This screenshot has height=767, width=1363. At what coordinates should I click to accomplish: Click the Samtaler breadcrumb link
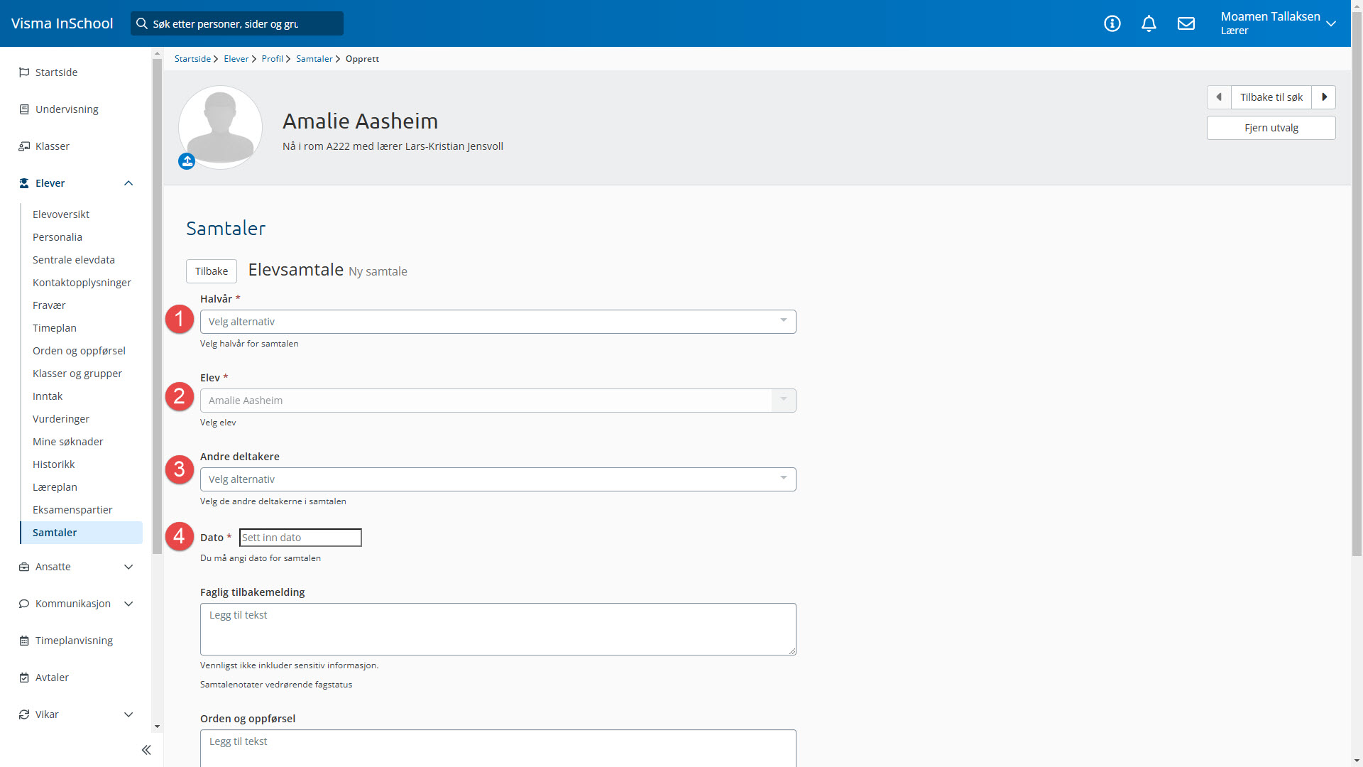(314, 59)
